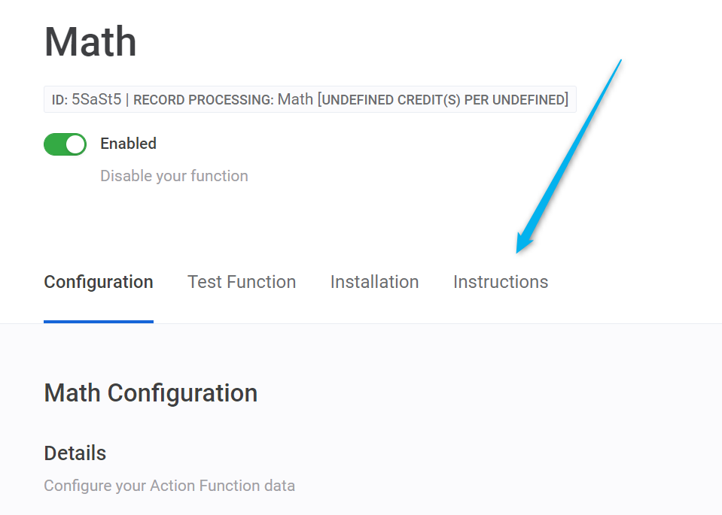Click 'Configure your Action Function data' description

coord(169,486)
